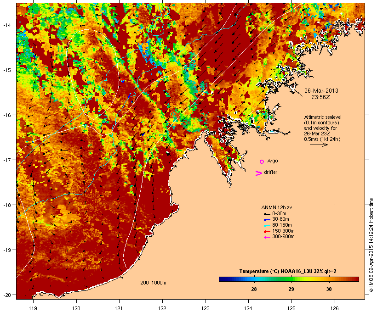Click the 119 longitude axis label
This screenshot has height=312, width=377.
[x=33, y=308]
